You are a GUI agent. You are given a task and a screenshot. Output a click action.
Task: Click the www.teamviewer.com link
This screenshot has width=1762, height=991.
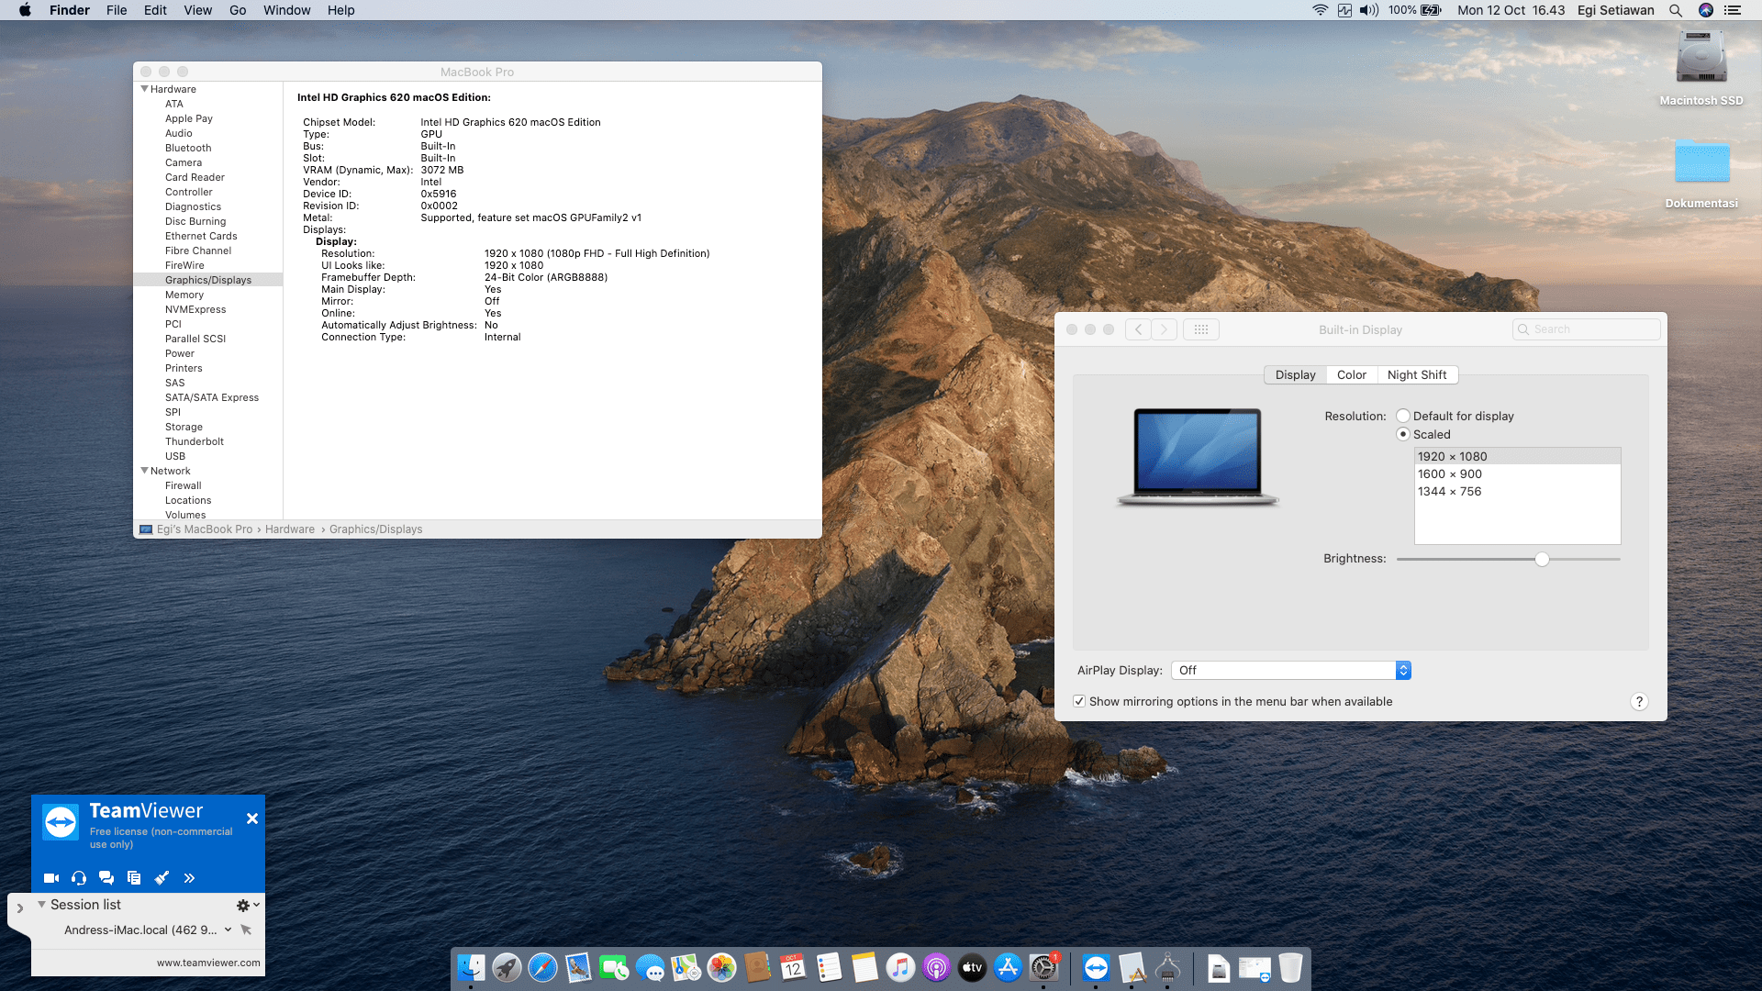[208, 963]
